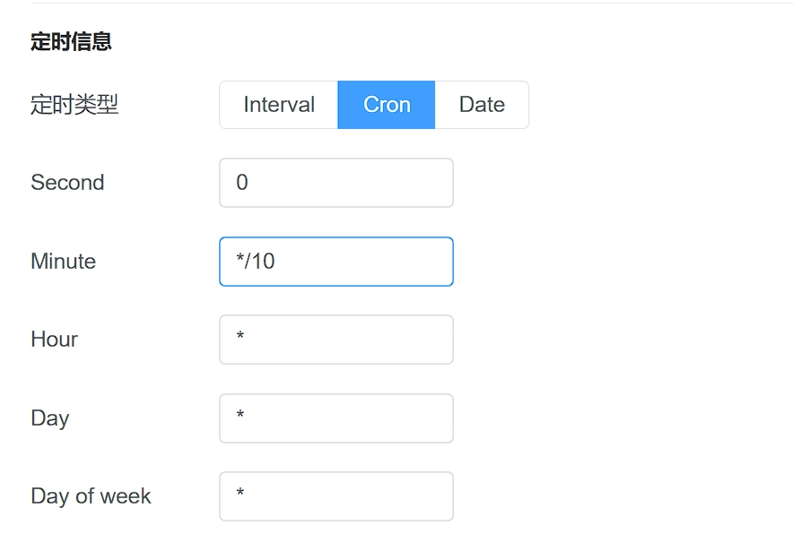The height and width of the screenshot is (551, 794).
Task: Select the Interval timing type
Action: (x=279, y=105)
